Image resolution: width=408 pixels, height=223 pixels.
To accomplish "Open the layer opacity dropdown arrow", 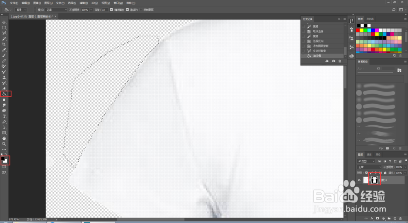I will tap(405, 167).
